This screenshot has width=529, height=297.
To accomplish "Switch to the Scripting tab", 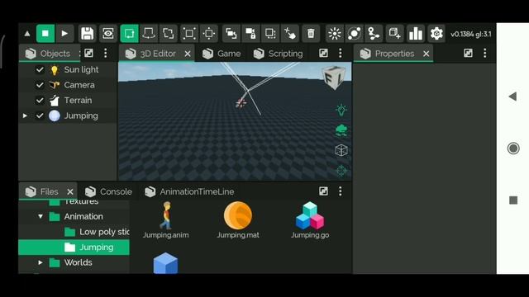I will (x=279, y=54).
